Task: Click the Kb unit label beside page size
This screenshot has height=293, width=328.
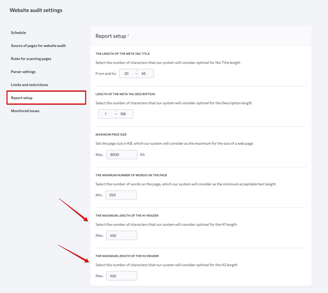Action: click(143, 154)
